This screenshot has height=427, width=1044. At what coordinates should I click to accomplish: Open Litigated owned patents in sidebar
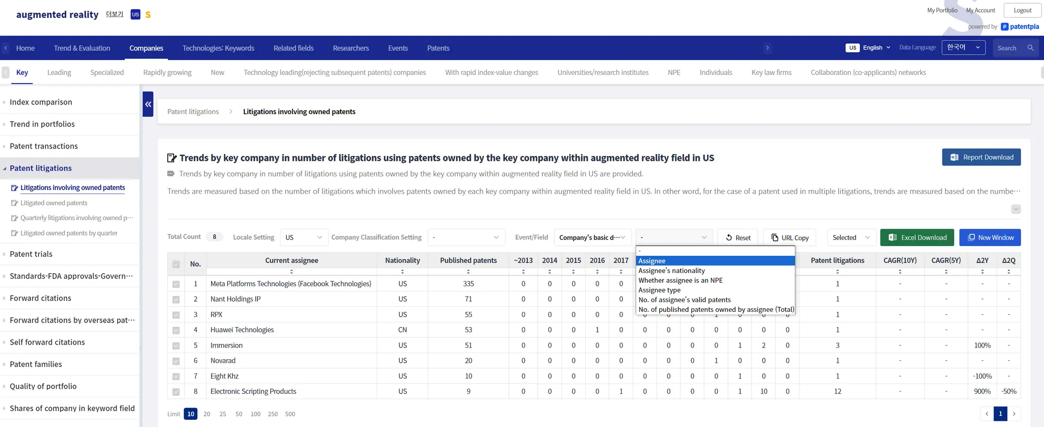tap(54, 203)
